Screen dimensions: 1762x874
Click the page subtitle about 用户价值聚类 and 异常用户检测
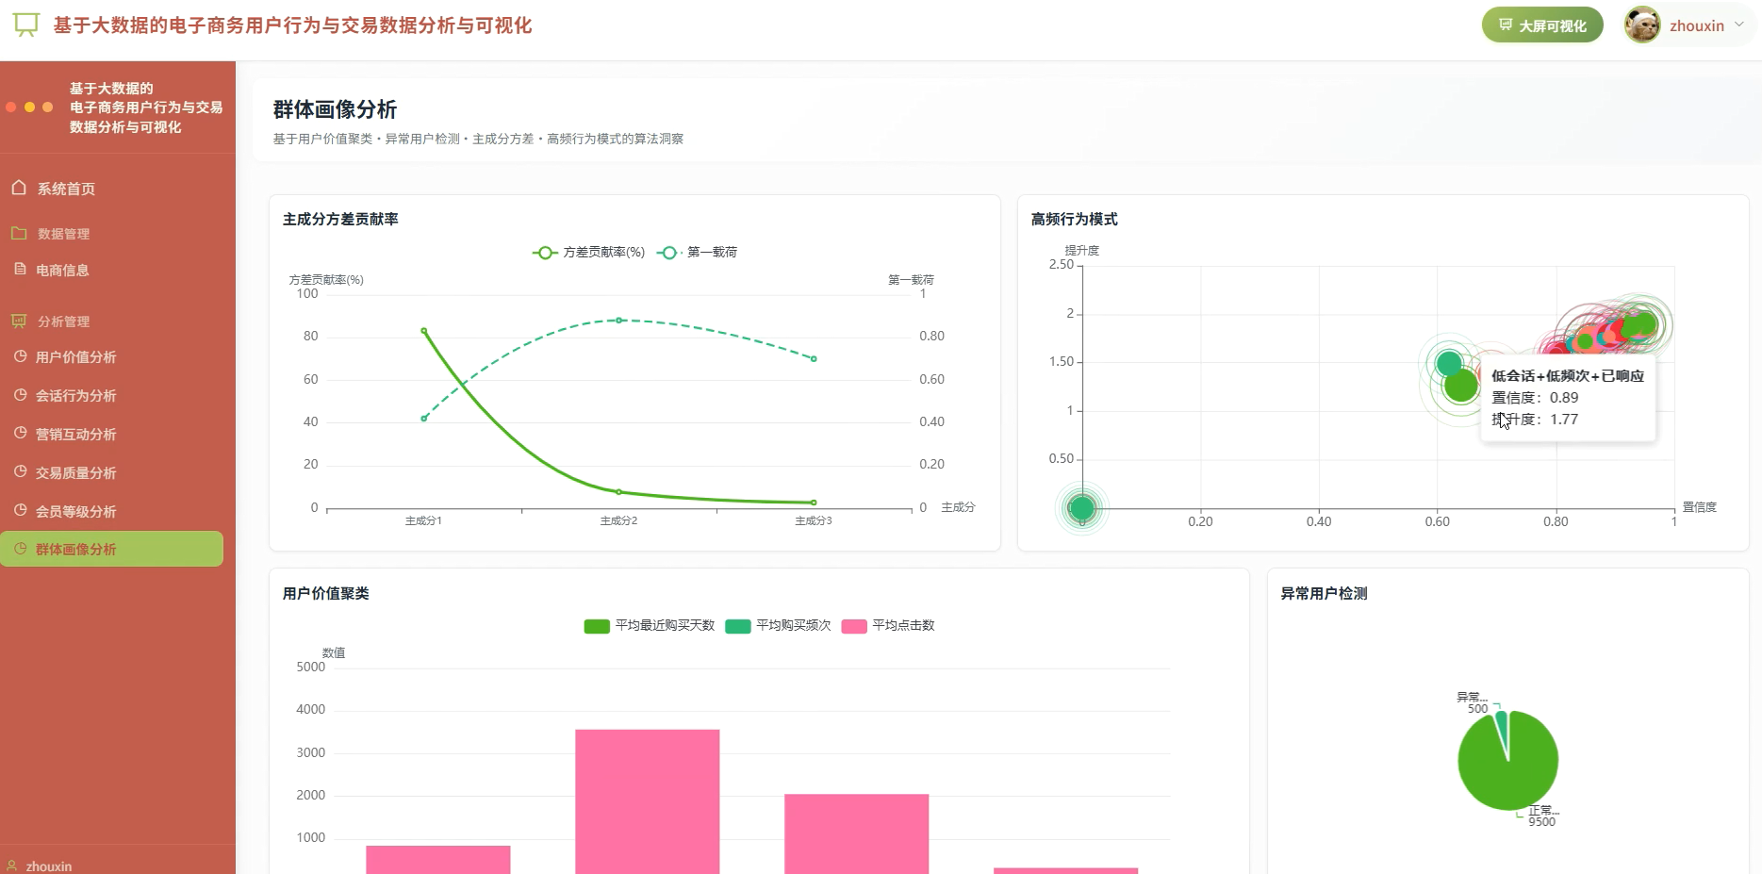point(478,139)
